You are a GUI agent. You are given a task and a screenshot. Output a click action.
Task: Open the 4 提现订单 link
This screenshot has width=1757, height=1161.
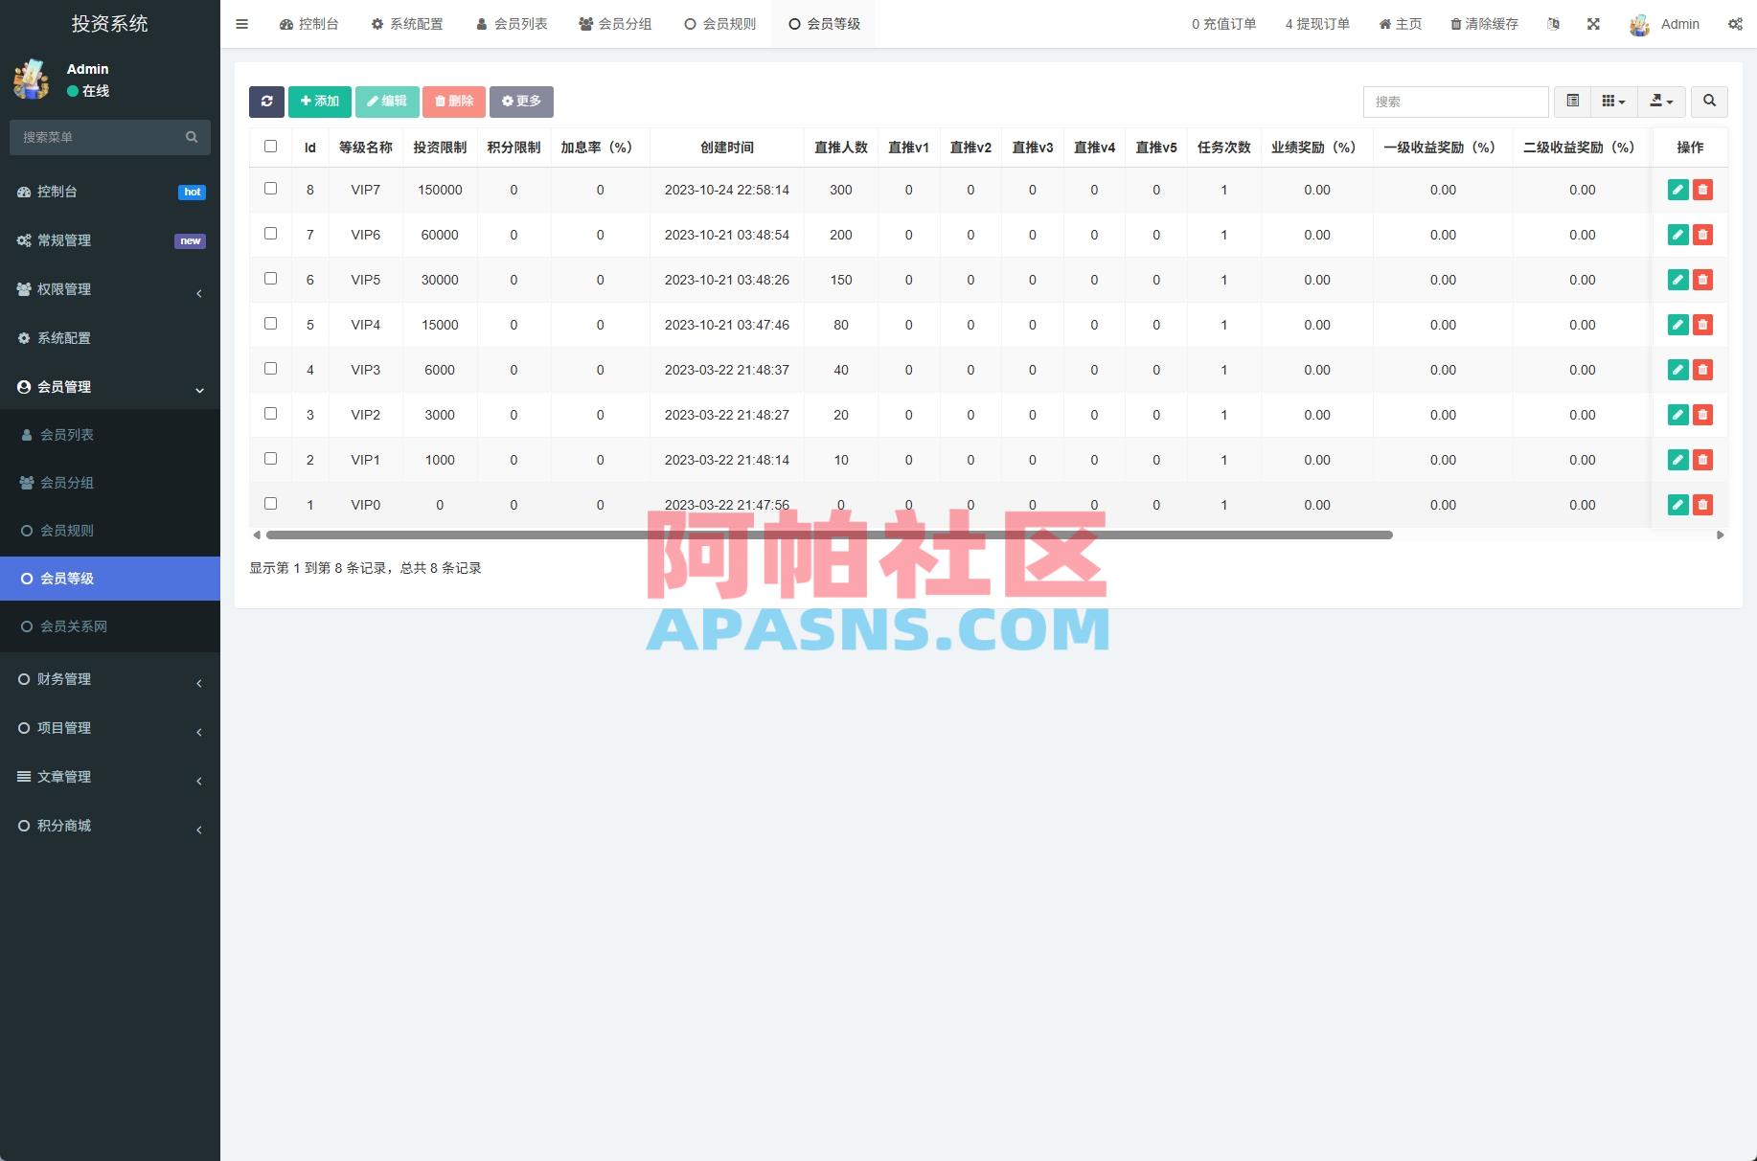pos(1317,23)
